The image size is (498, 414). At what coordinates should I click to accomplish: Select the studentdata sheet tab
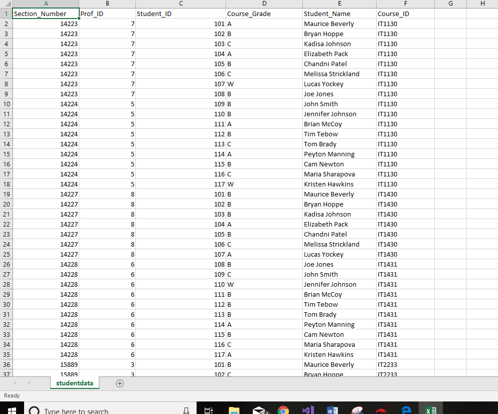(x=74, y=383)
